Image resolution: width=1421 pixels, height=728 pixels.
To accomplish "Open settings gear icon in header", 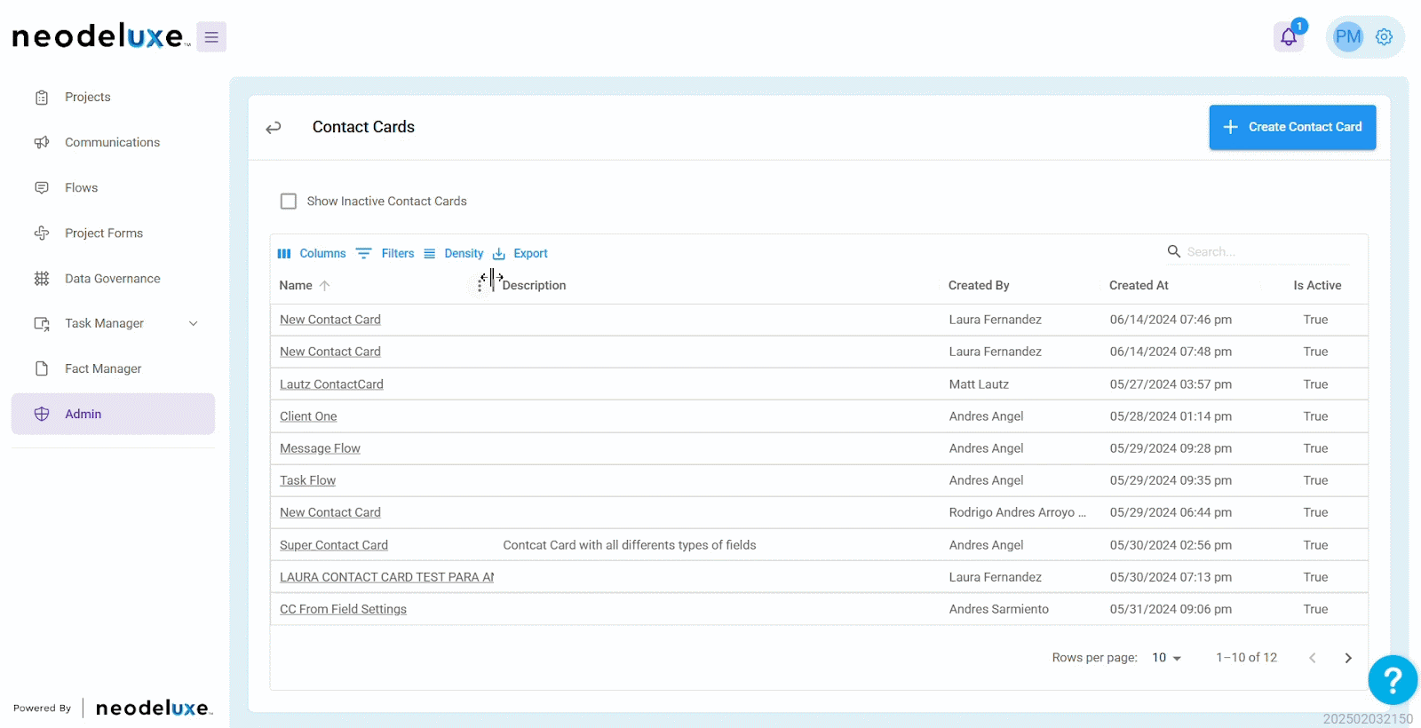I will [1384, 37].
